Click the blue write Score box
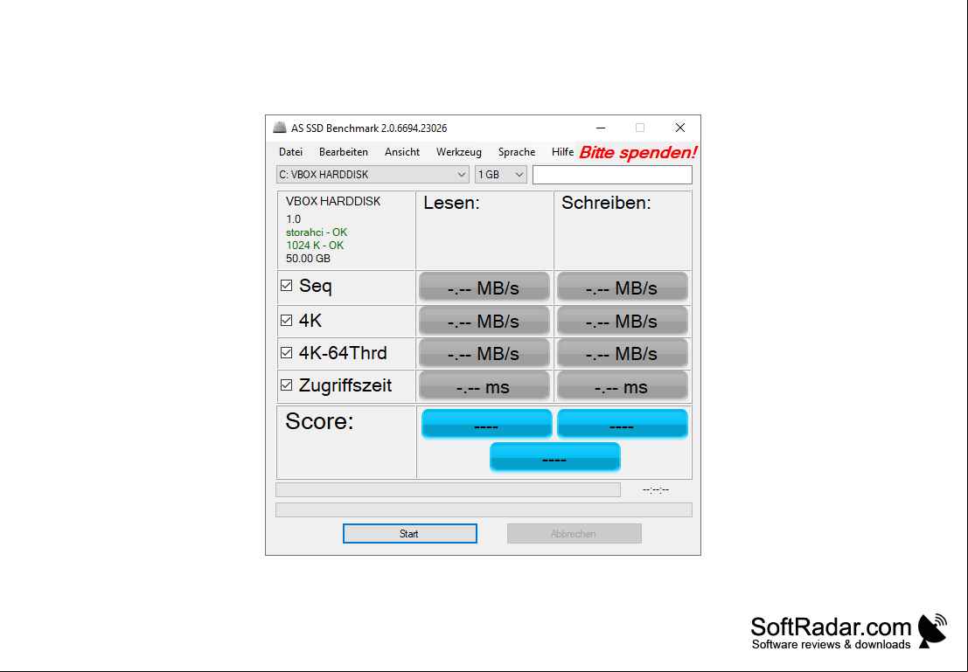Screen dimensions: 968x672 (623, 424)
